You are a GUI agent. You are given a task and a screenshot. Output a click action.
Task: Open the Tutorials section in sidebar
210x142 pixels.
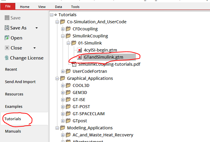pos(13,119)
